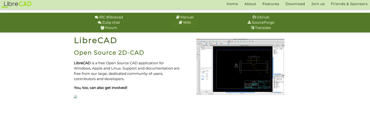Navigate to the Download page

pyautogui.click(x=295, y=4)
